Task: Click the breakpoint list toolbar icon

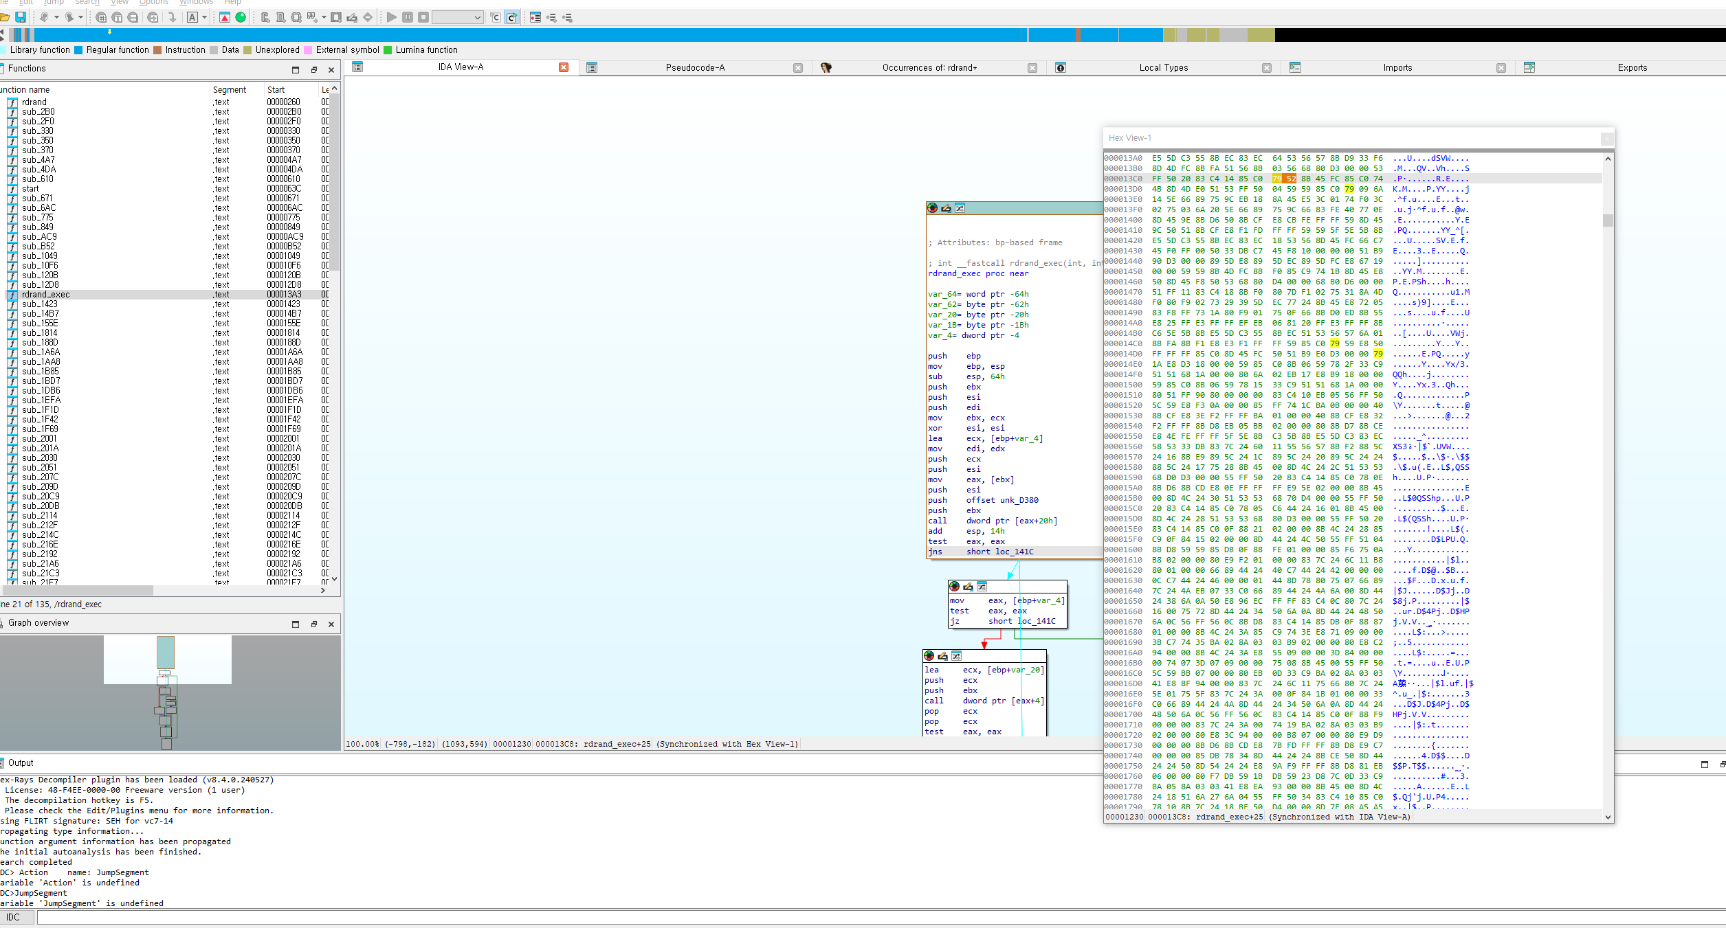Action: click(535, 17)
